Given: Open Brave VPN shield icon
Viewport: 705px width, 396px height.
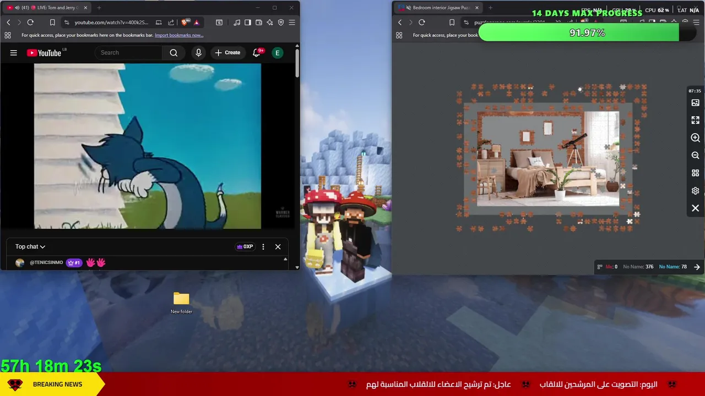Looking at the screenshot, I should click(x=281, y=23).
